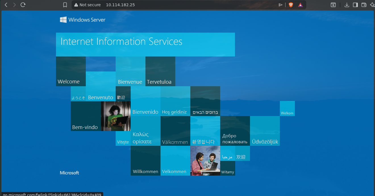Open the Brave Shields lion icon

(291, 5)
